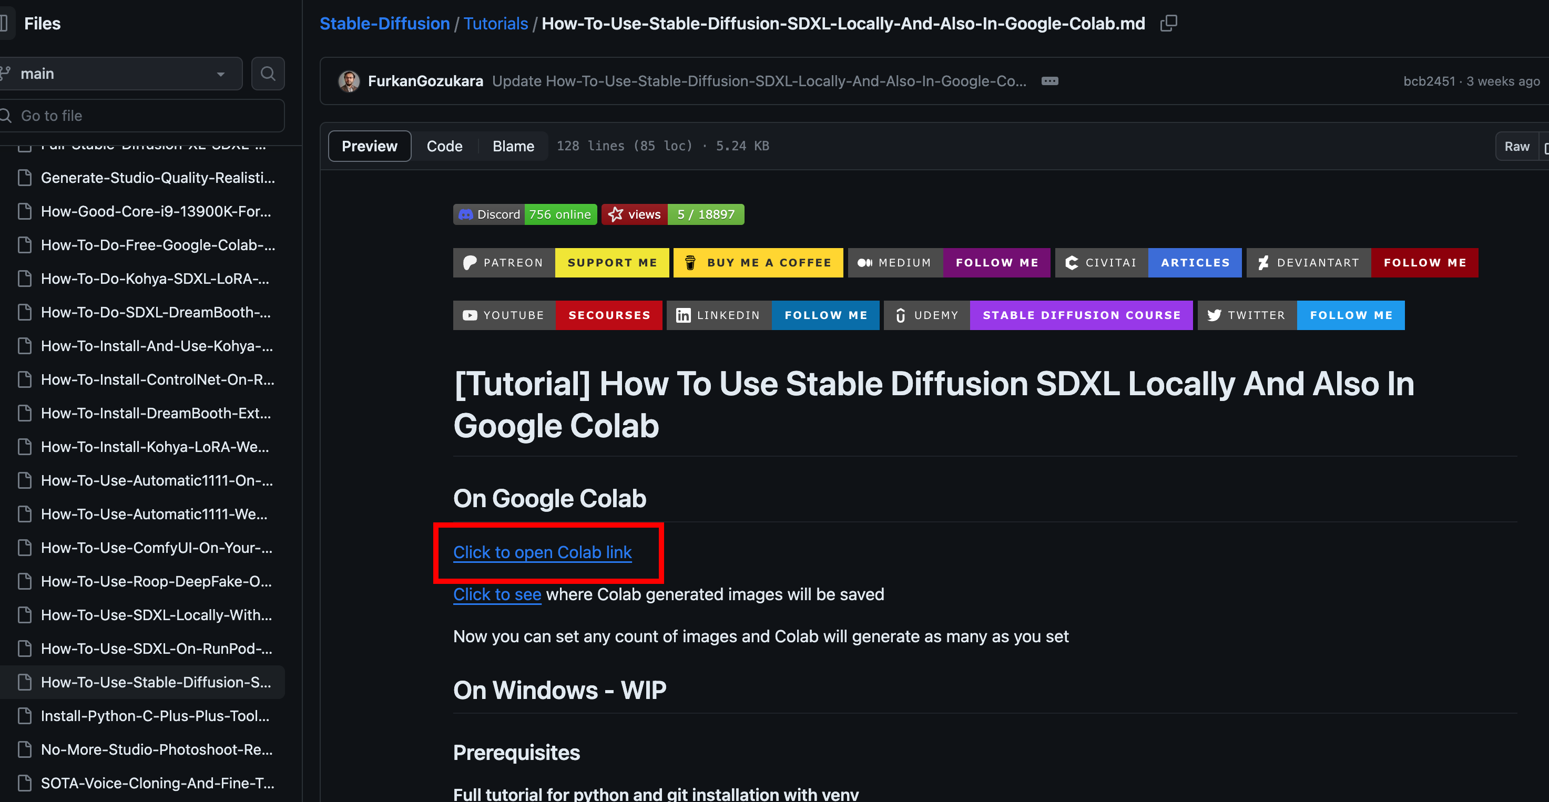Open the file search magnifier icon
The height and width of the screenshot is (802, 1549).
(x=268, y=74)
